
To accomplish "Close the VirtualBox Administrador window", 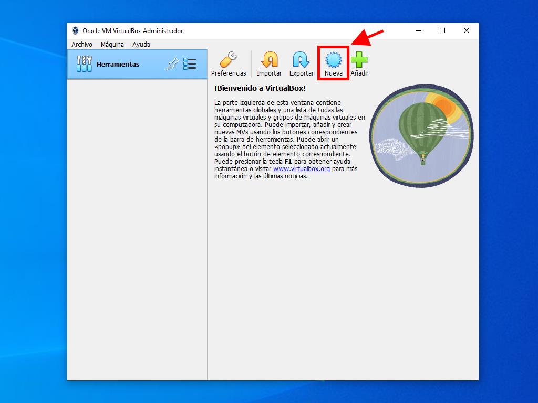I will (466, 31).
